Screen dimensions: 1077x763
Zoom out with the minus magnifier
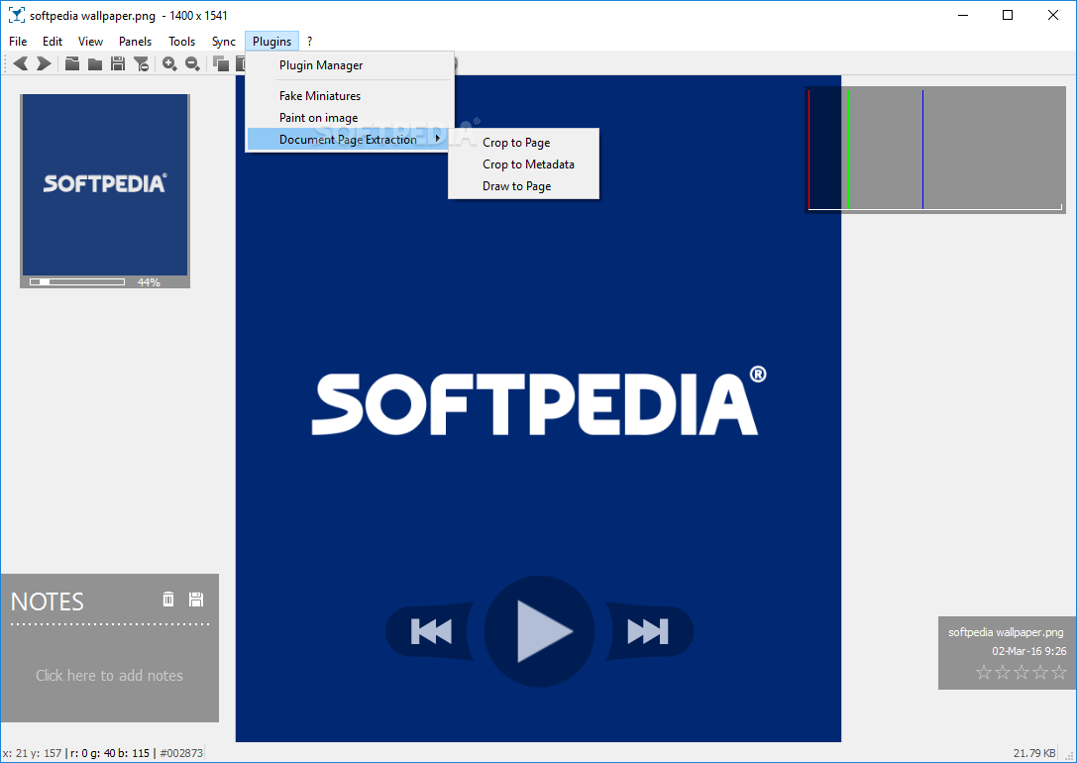pos(192,63)
